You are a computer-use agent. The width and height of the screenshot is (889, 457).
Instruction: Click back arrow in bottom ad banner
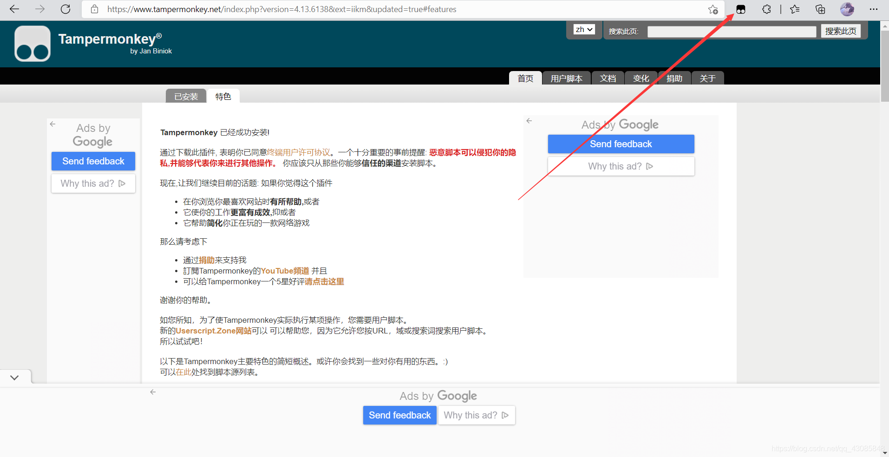pyautogui.click(x=153, y=392)
